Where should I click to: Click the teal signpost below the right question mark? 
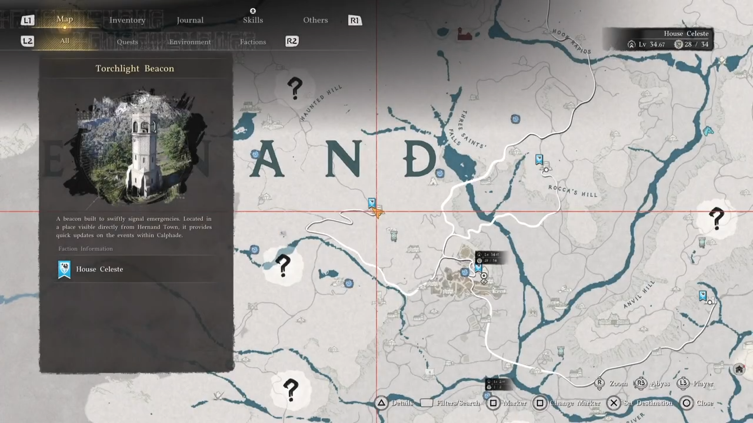pos(702,242)
